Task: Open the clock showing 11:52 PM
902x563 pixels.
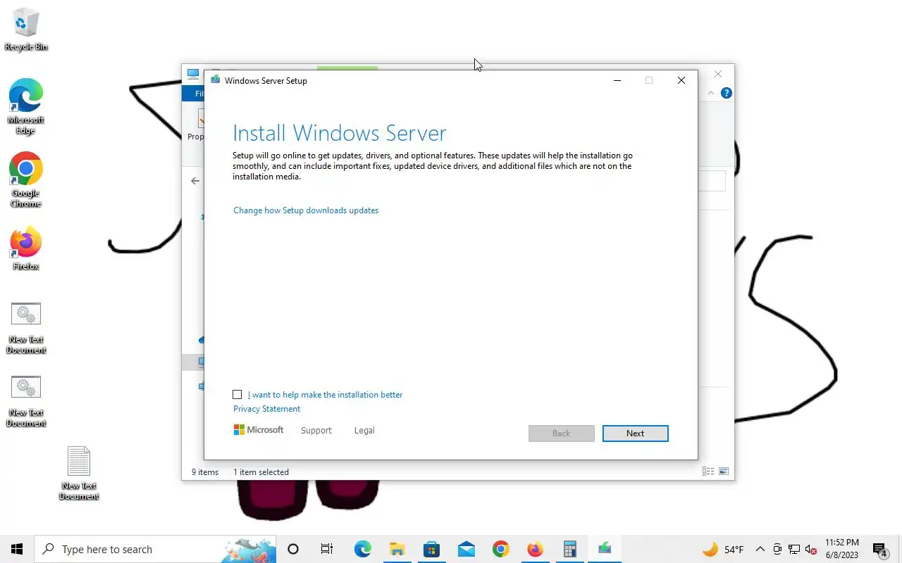Action: (841, 549)
